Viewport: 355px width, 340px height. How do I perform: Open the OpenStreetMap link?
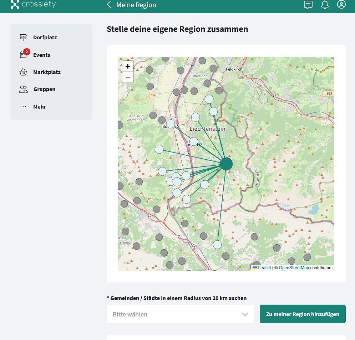(x=294, y=268)
